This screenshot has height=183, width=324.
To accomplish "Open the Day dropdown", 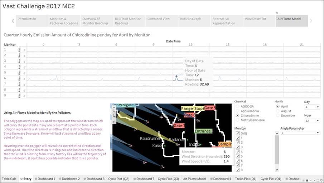I will [x=312, y=107].
